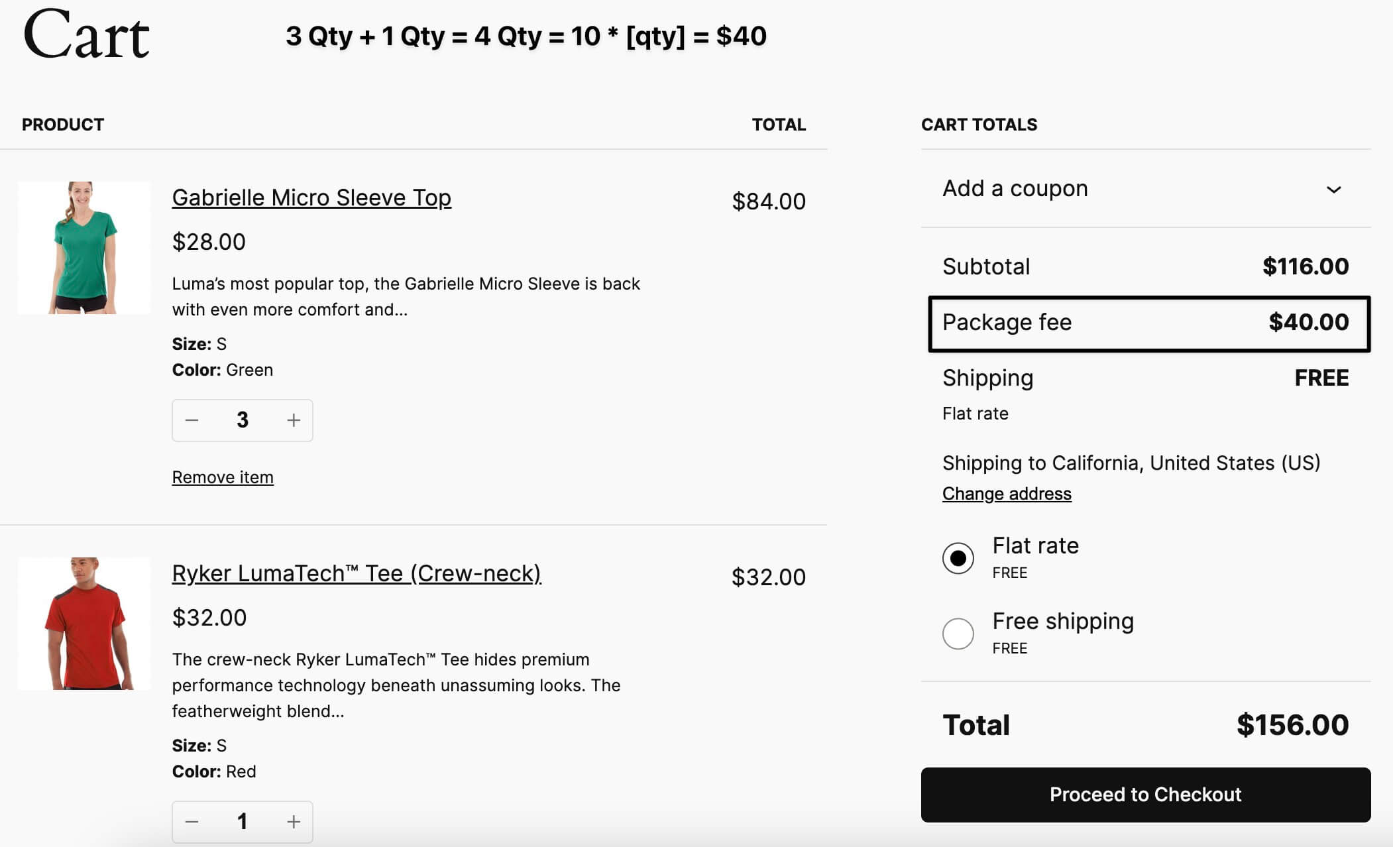Click the red tee product image
The width and height of the screenshot is (1393, 847).
tap(84, 623)
